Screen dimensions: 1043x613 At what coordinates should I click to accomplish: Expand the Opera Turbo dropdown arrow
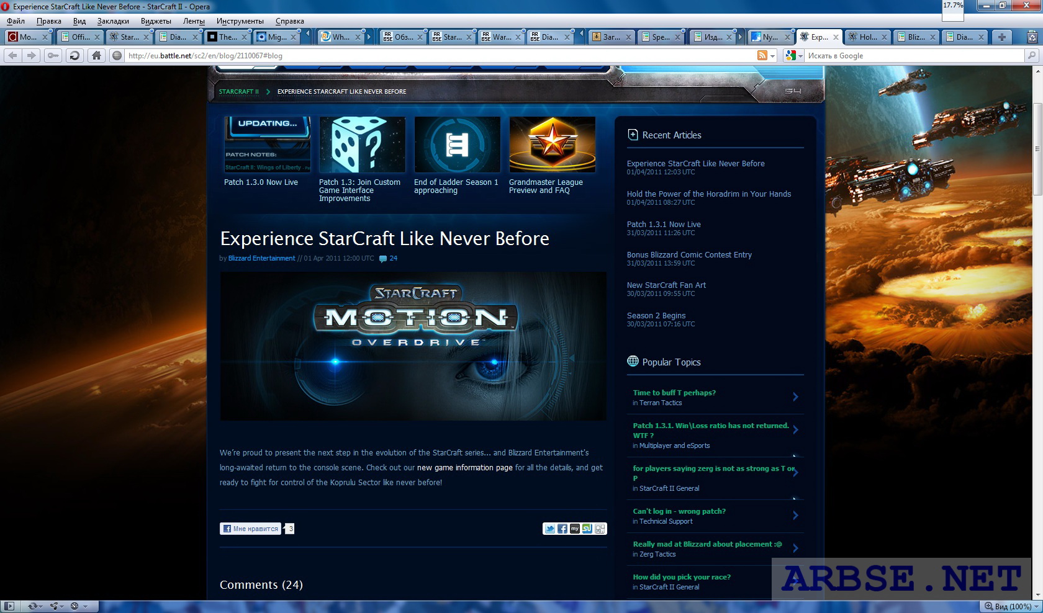pos(86,607)
